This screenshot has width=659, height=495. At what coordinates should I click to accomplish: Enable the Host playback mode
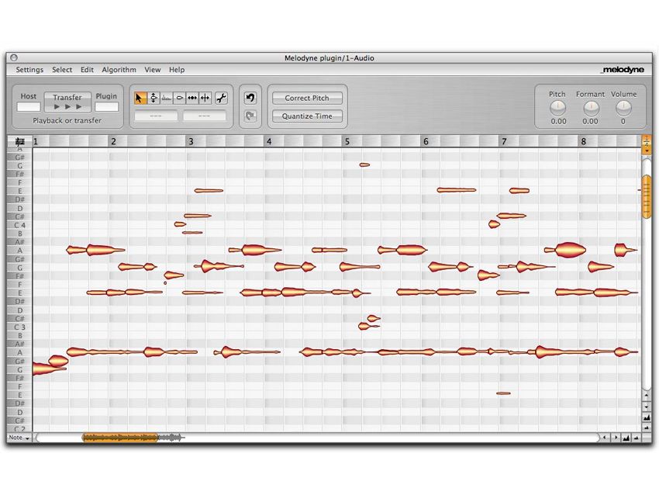pos(29,106)
